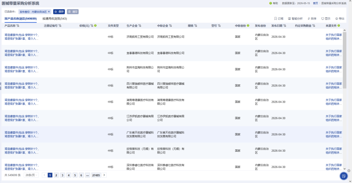Click 广东省天佑医疗器械科技 manufacturer cell
The width and height of the screenshot is (352, 183).
[x=140, y=134]
